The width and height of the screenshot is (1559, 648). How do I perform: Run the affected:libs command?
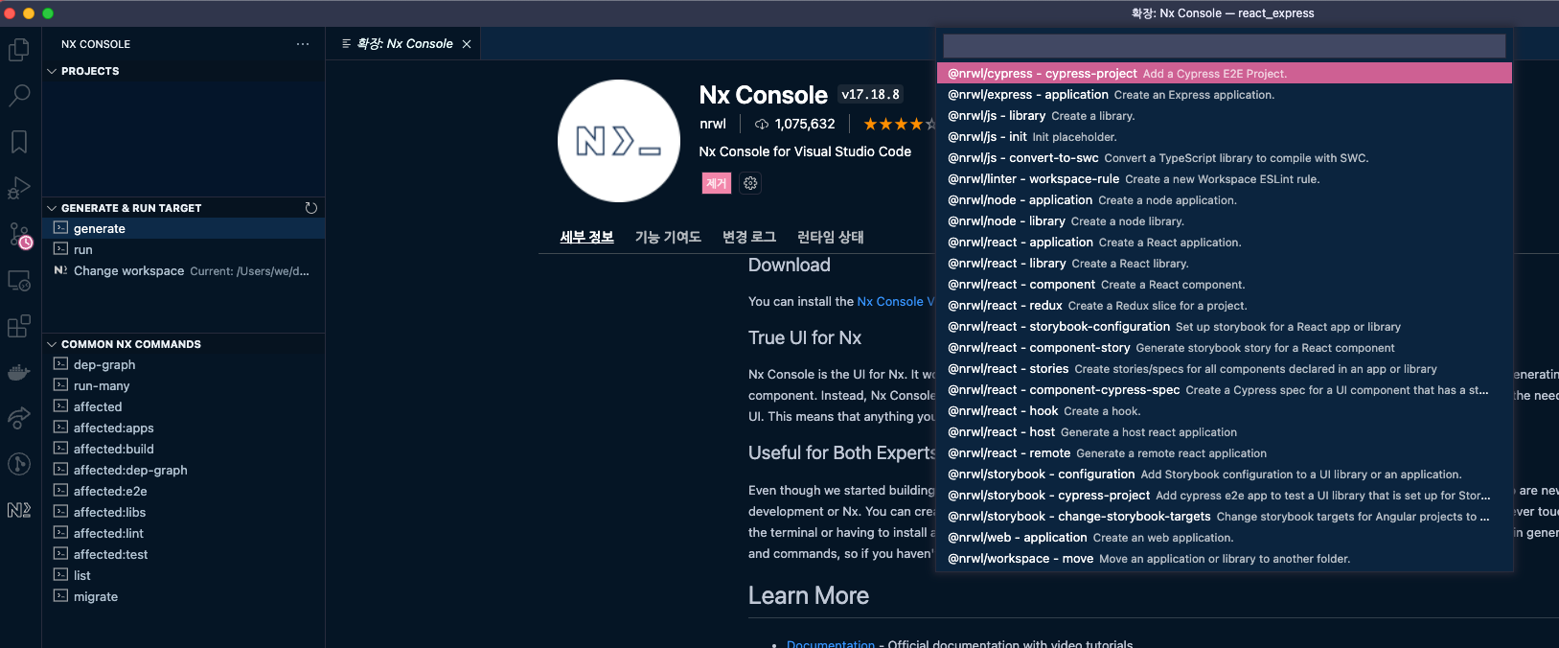point(184,512)
